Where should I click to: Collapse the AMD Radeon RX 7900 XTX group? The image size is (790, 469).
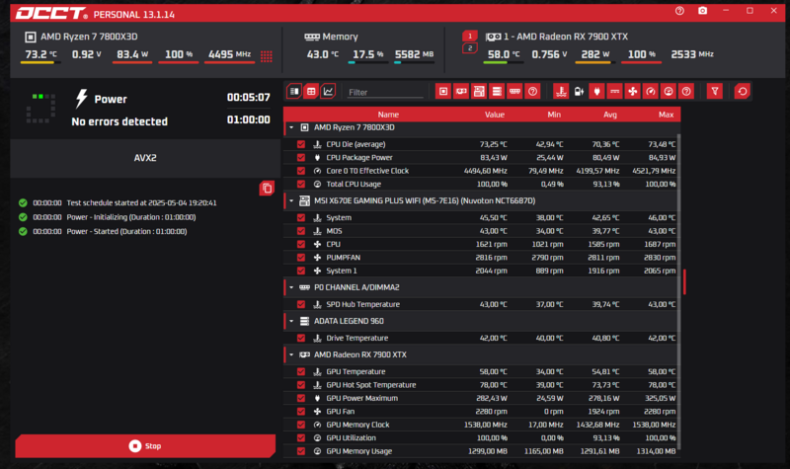click(x=291, y=354)
